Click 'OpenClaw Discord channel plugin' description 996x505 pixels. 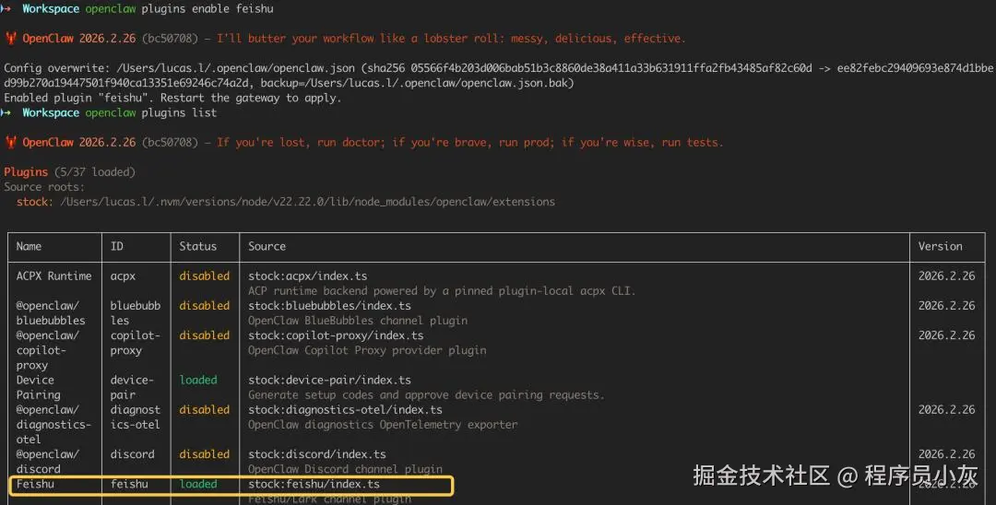point(345,469)
